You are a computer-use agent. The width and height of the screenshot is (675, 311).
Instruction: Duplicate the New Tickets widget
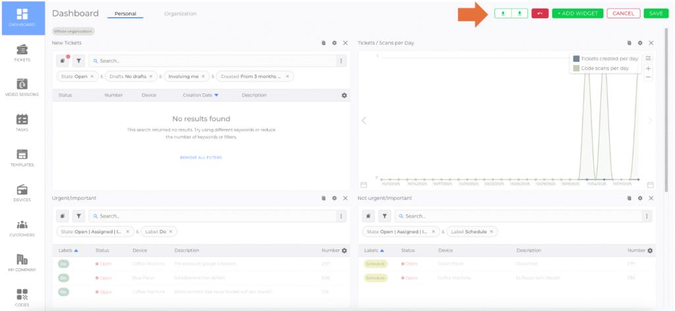323,43
